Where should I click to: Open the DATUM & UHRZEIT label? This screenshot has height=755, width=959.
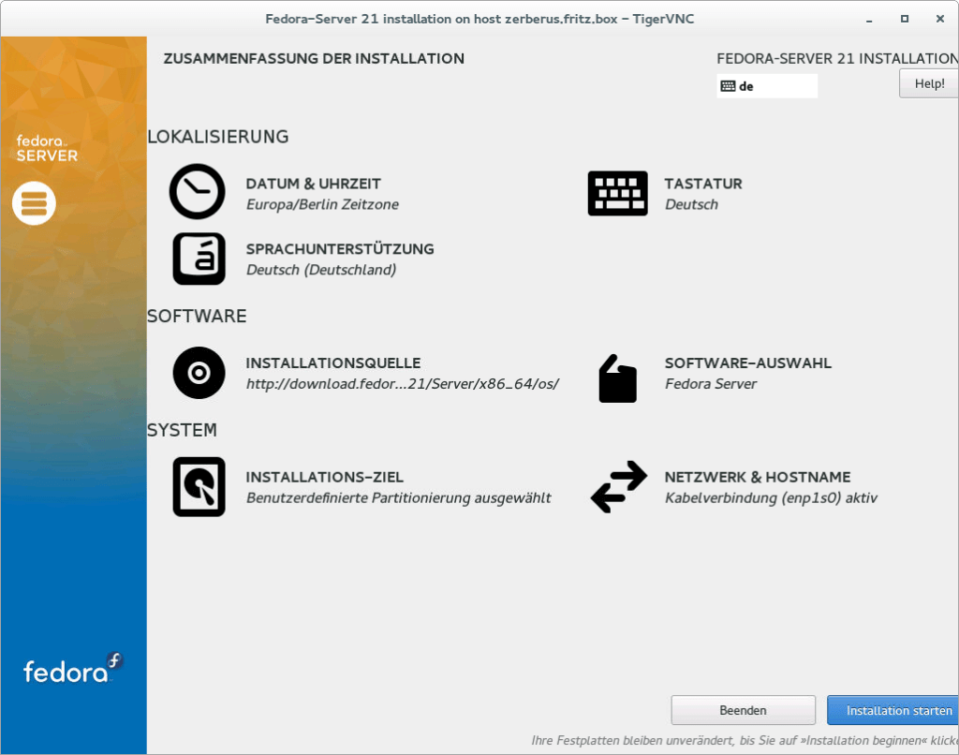point(313,184)
